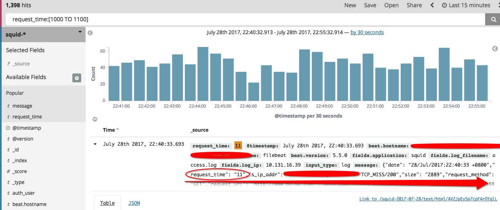Image resolution: width=500 pixels, height=210 pixels.
Task: Select the @version field in sidebar
Action: [23, 139]
